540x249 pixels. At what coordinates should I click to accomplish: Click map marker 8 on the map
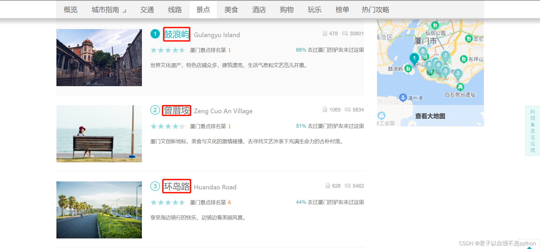coord(429,64)
